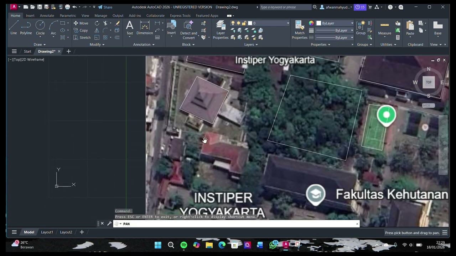Click the Group tool
Image resolution: width=456 pixels, height=256 pixels.
coord(361,28)
